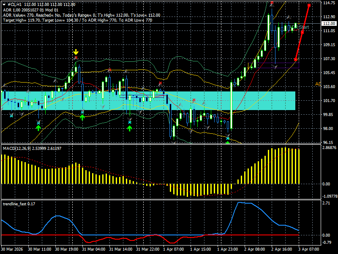The width and height of the screenshot is (338, 254).
Task: Click the gray arrow marker inside the purple rectangle
Action: click(x=275, y=66)
